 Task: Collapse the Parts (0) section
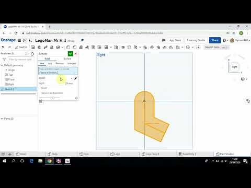[x=2, y=119]
